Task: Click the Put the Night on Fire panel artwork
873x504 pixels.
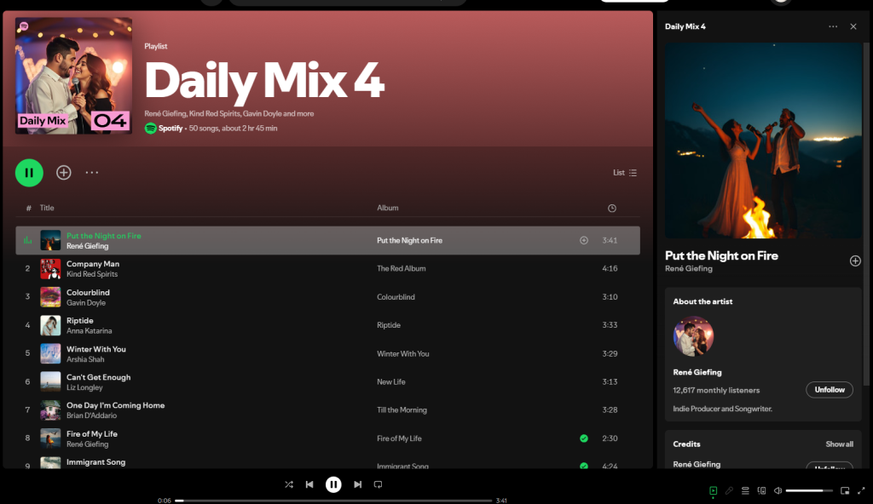Action: click(x=763, y=140)
